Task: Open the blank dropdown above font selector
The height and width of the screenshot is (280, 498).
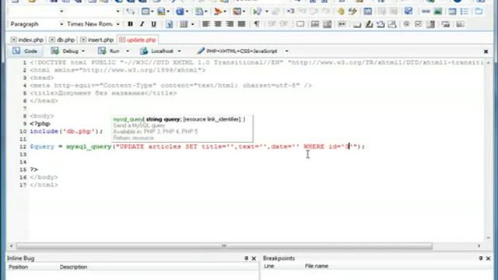Action: (x=117, y=12)
